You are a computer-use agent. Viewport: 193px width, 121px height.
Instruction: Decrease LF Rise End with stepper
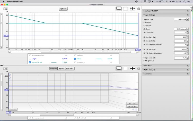(x=188, y=42)
